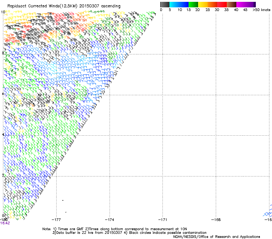Click the date '20150307 ascending' in the title
Viewport: 272px width, 239px height.
pyautogui.click(x=100, y=6)
